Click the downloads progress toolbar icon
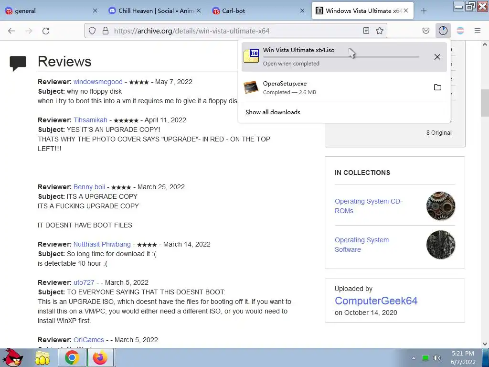This screenshot has width=489, height=367. coord(443,31)
